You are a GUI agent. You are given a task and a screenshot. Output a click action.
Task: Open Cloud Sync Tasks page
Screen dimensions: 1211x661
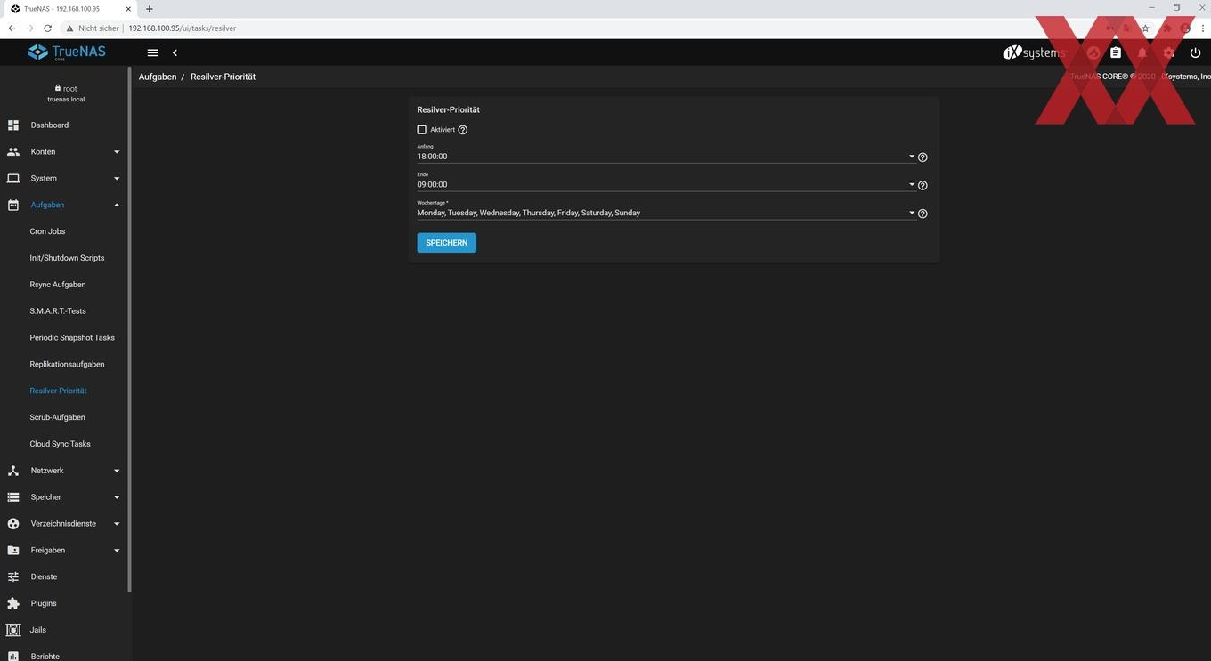click(x=60, y=444)
